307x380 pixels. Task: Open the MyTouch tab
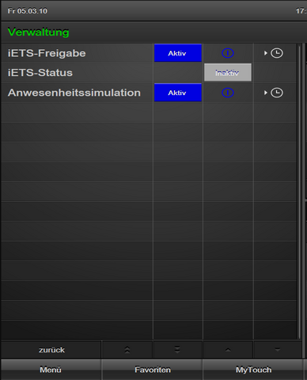coord(253,370)
